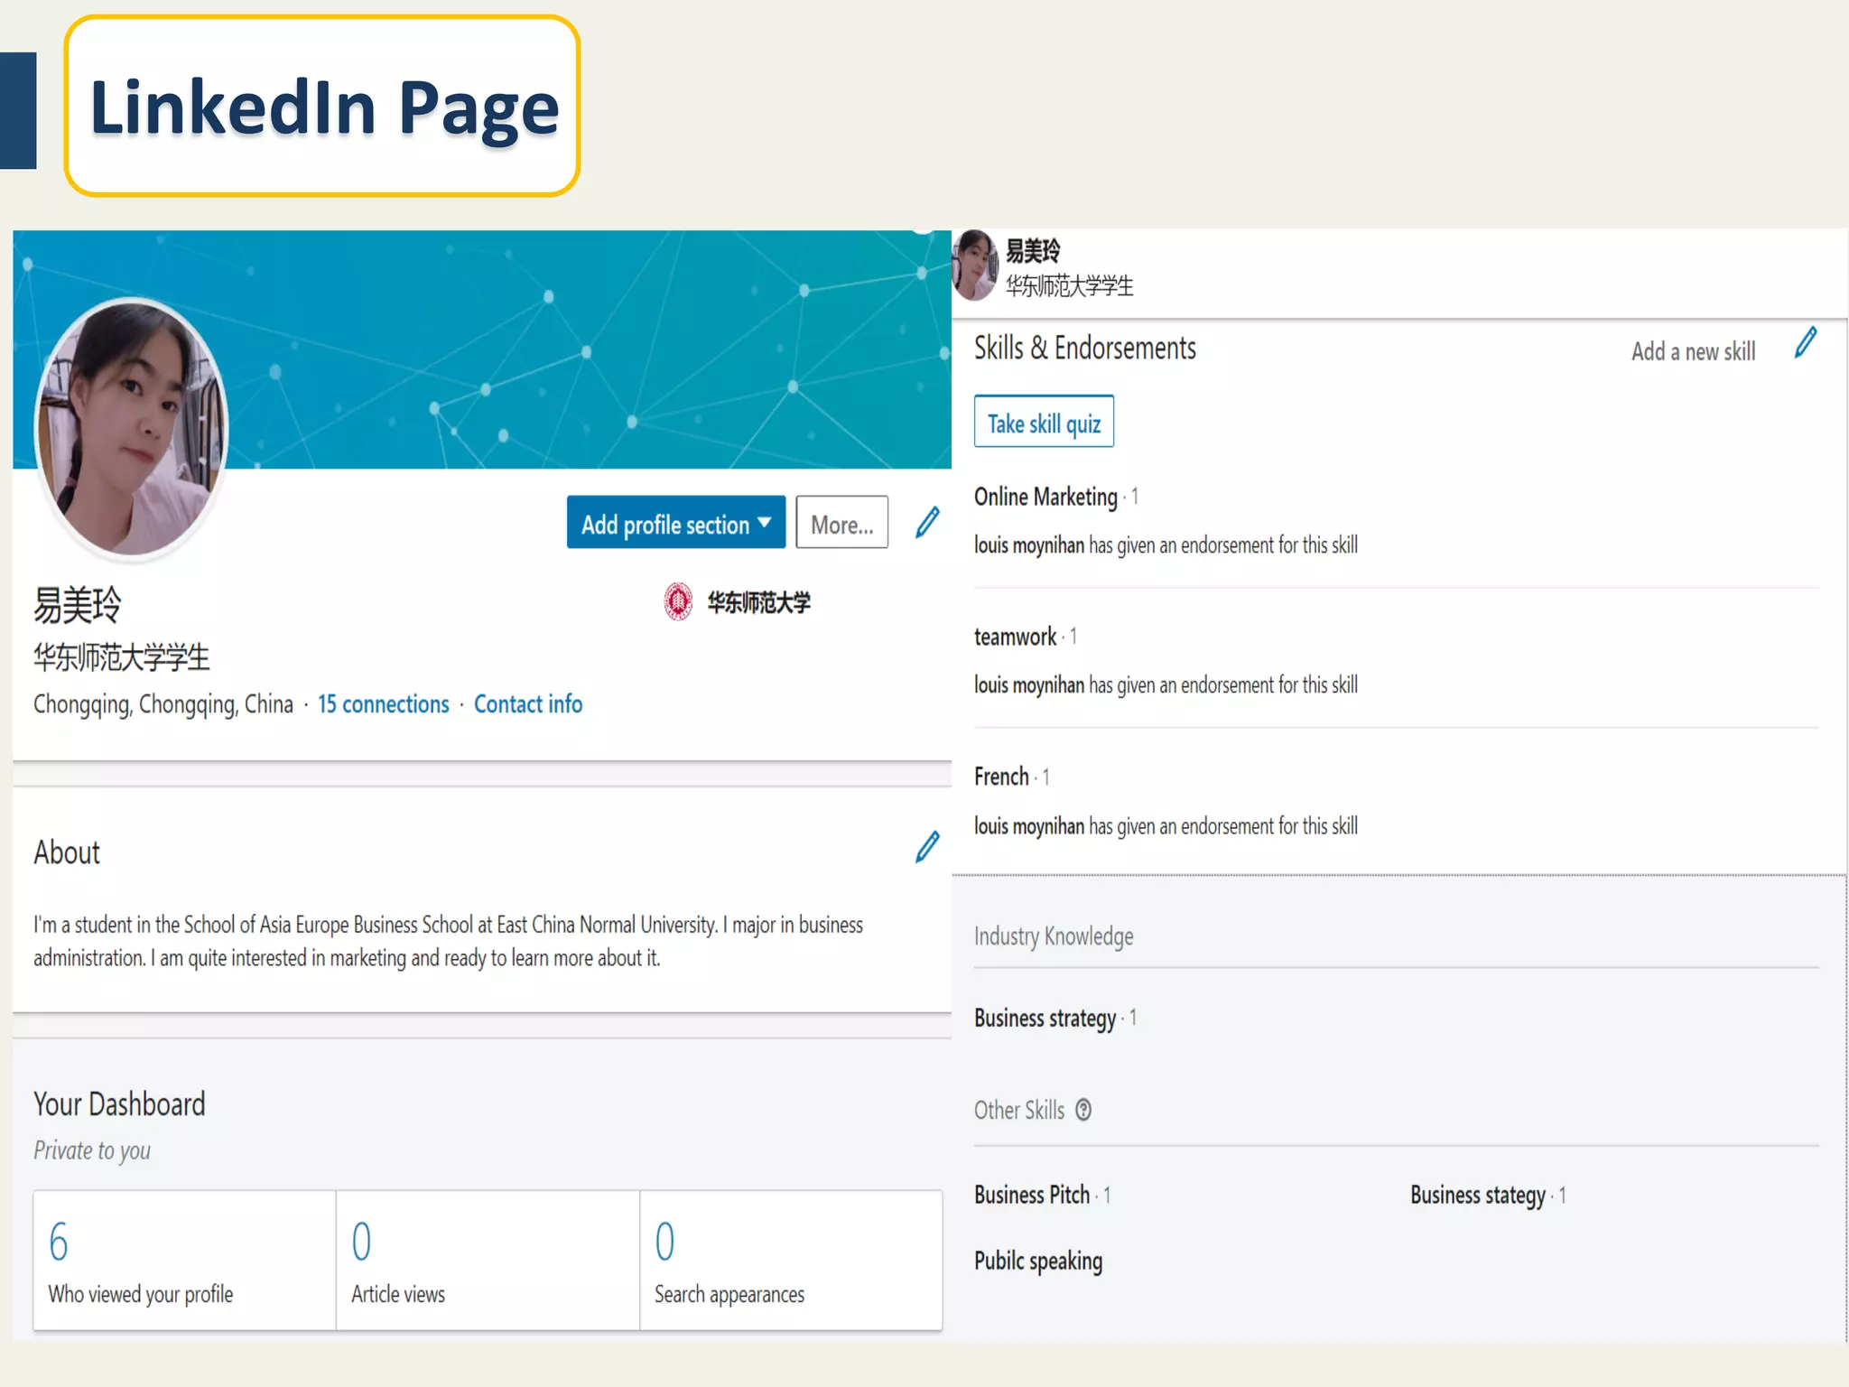Click the Other Skills help question icon

tap(1083, 1110)
